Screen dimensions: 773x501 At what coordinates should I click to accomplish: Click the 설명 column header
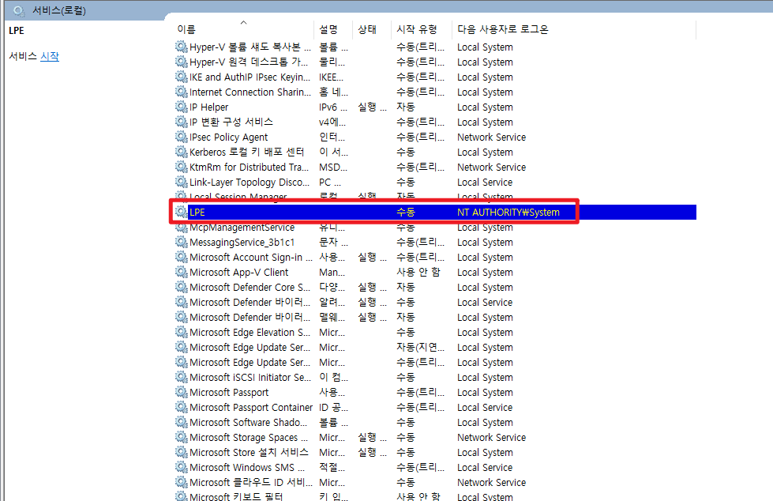(x=328, y=29)
